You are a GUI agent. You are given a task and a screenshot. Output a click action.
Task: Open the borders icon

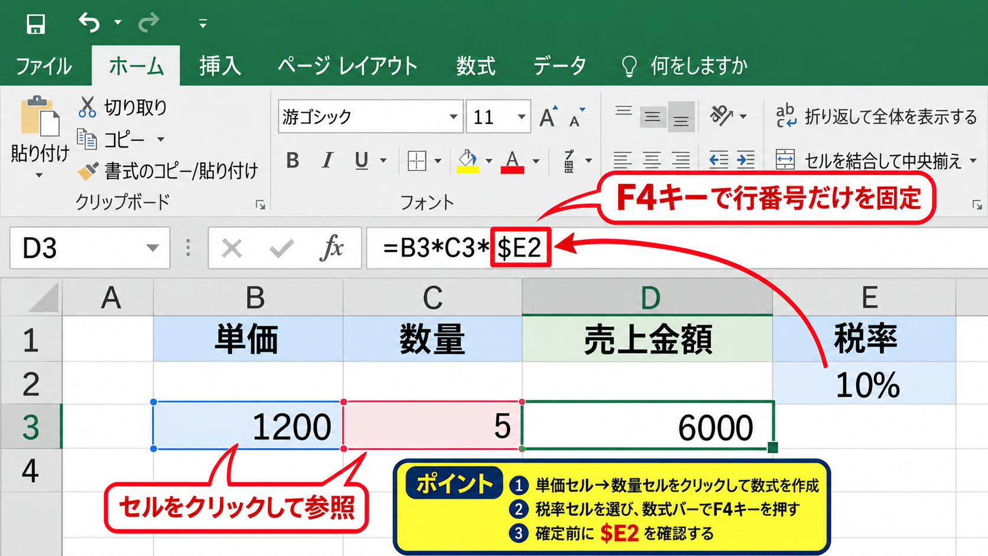click(417, 160)
